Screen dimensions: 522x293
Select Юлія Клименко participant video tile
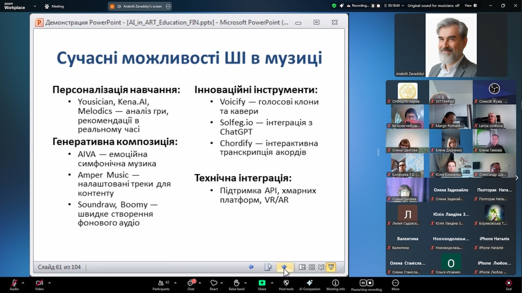pos(451,165)
